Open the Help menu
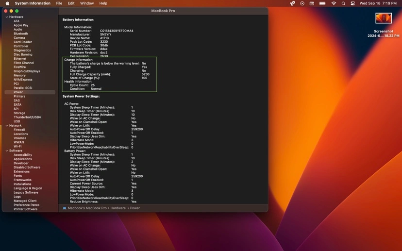This screenshot has height=251, width=402. [x=103, y=3]
